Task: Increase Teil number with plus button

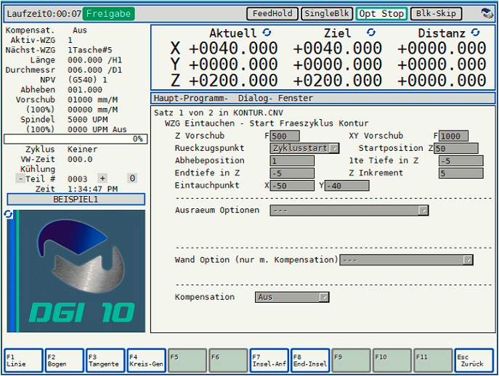Action: coord(102,178)
